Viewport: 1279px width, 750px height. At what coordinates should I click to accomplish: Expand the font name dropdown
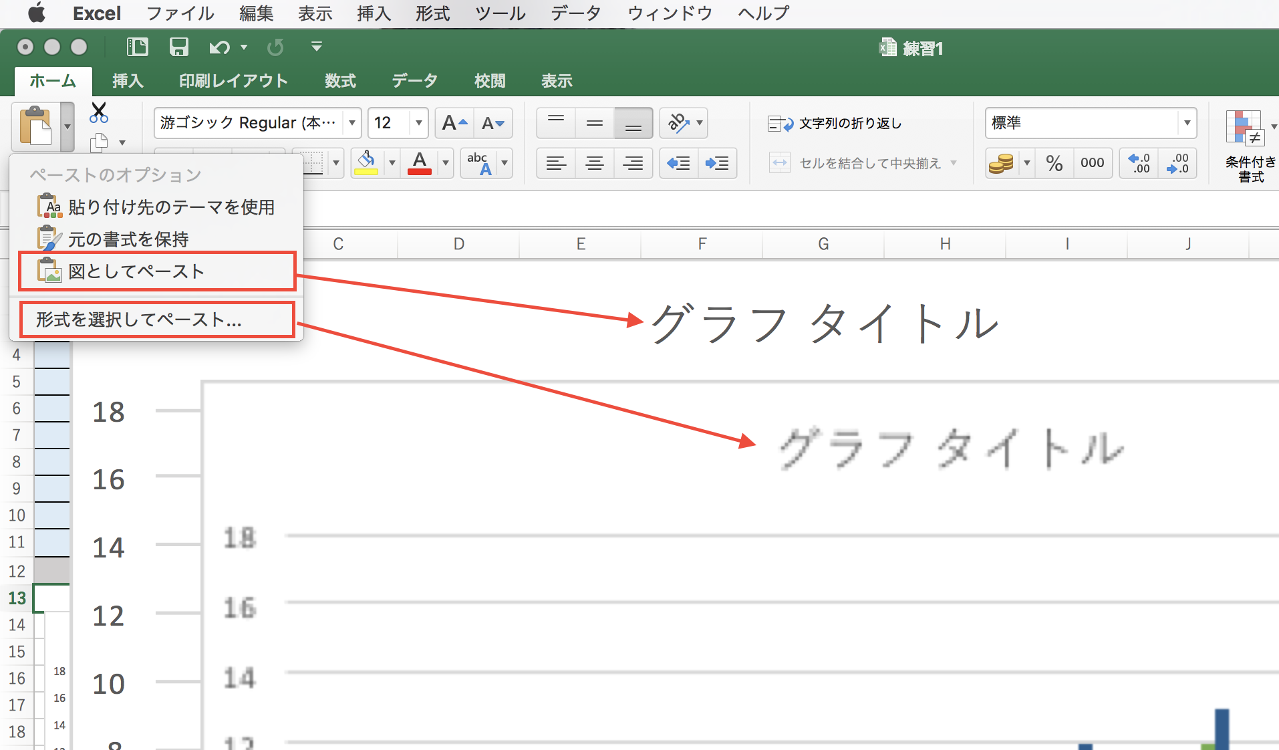[351, 123]
